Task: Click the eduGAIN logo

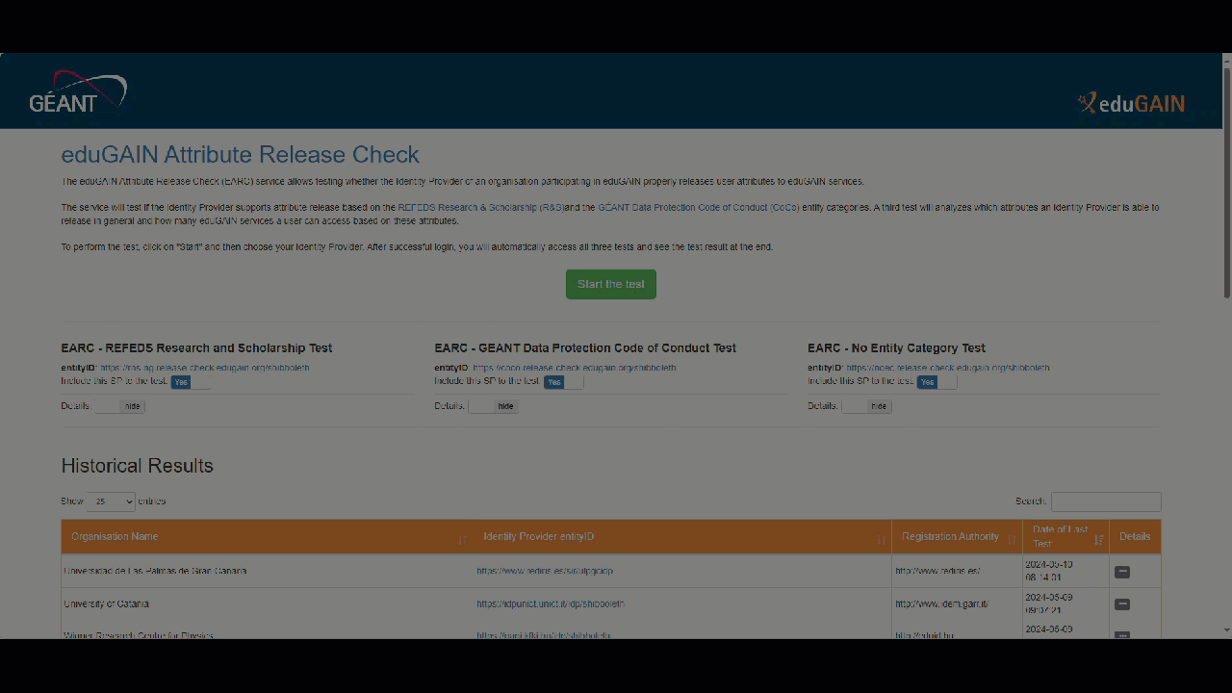Action: (1131, 103)
